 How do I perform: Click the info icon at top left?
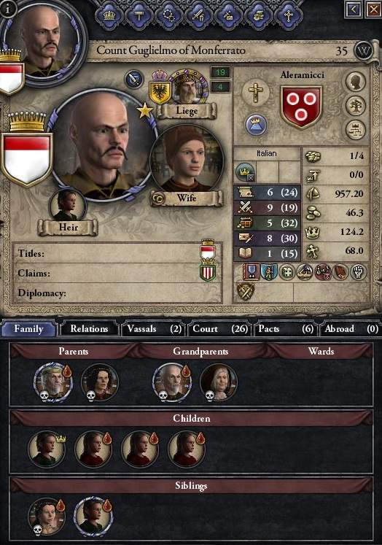click(7, 8)
